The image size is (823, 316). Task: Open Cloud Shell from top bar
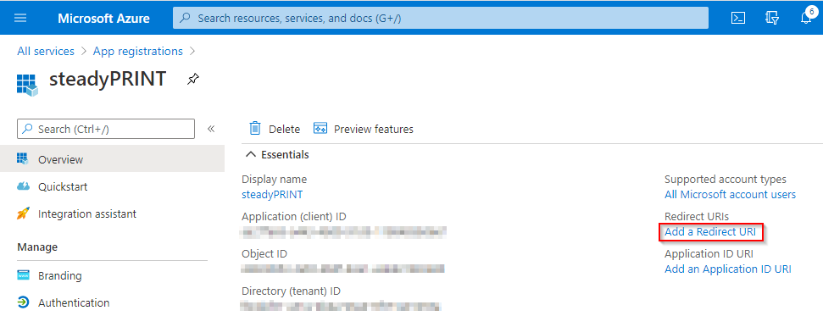click(738, 17)
